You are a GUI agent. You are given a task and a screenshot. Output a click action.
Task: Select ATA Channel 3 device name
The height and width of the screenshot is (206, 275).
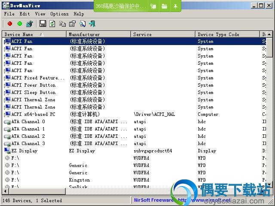(x=28, y=144)
